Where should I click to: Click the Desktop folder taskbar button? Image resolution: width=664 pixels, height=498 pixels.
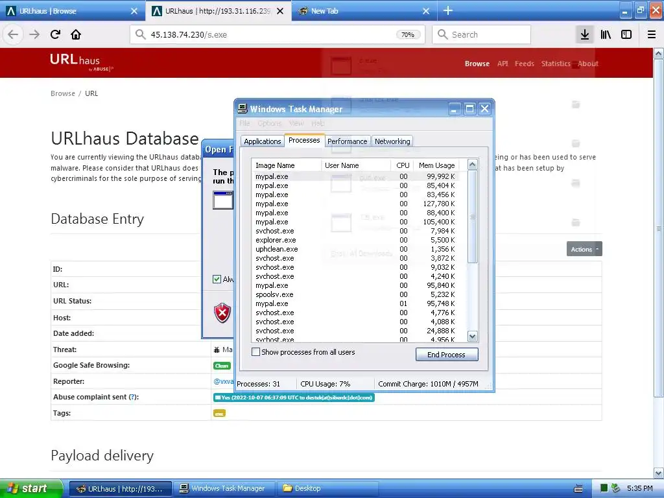(x=327, y=489)
